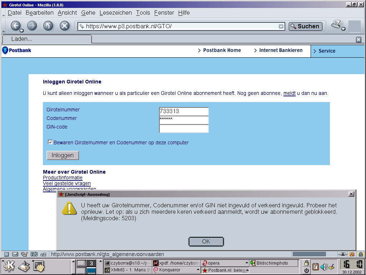This screenshot has height=275, width=366.
Task: Open the Productinformatie link
Action: [63, 178]
